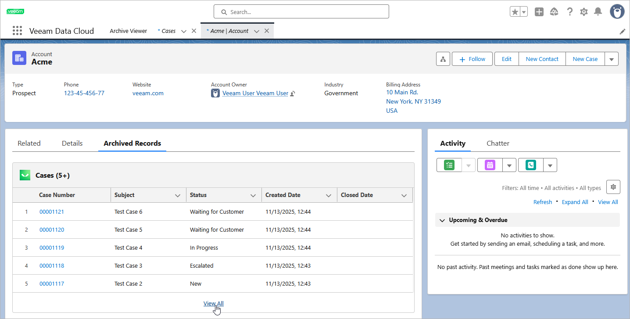Click the Follow button
This screenshot has height=319, width=630.
pyautogui.click(x=472, y=58)
